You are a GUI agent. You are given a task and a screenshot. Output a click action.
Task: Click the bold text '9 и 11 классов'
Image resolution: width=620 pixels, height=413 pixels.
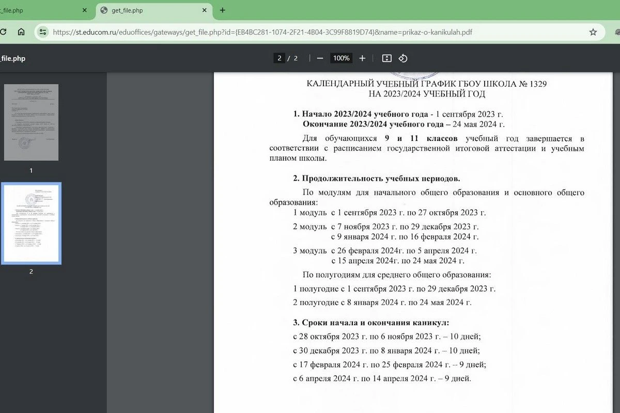coord(421,138)
